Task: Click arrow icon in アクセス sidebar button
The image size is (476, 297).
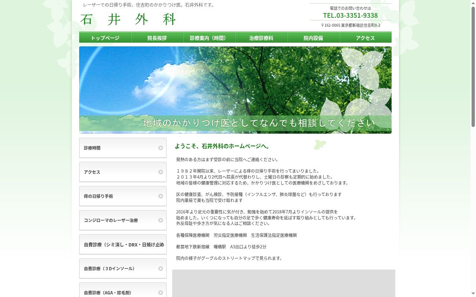Action: coord(161,172)
